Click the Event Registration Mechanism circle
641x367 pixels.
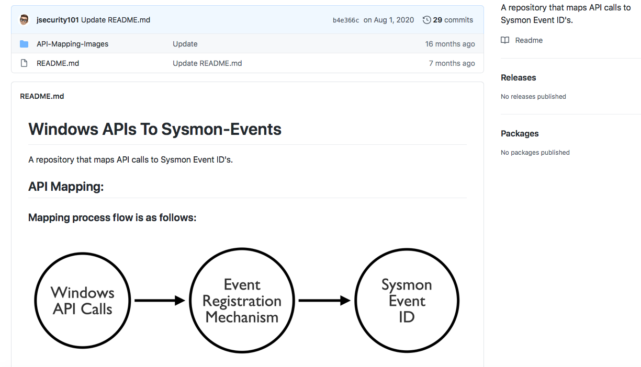242,301
